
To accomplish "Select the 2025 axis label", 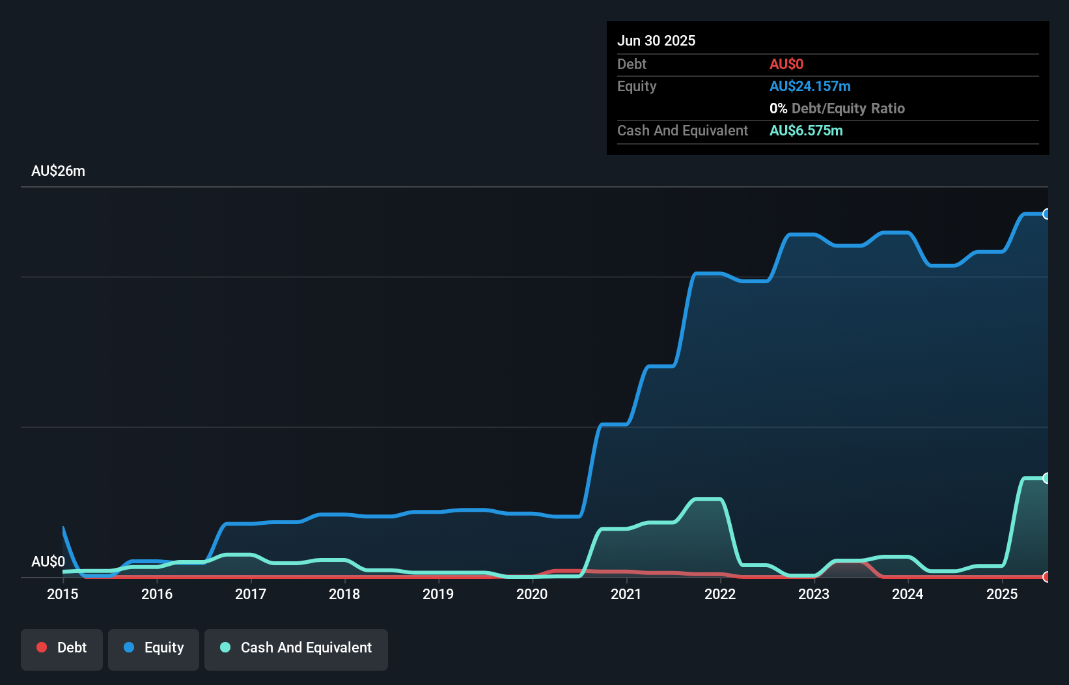I will pyautogui.click(x=1003, y=594).
